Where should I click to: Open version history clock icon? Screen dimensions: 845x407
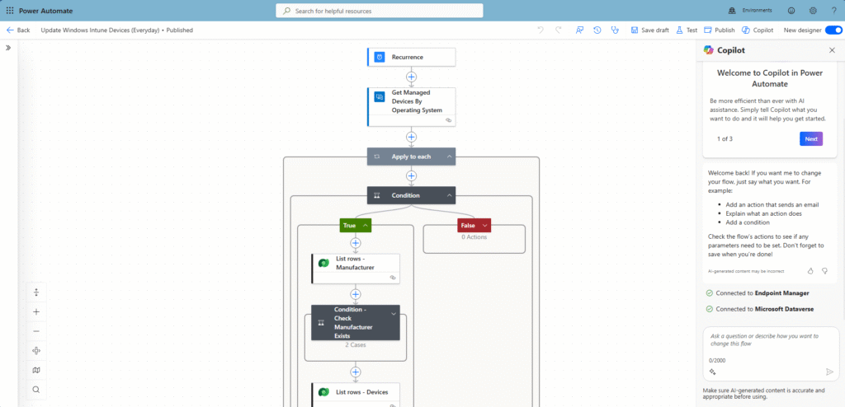click(597, 30)
